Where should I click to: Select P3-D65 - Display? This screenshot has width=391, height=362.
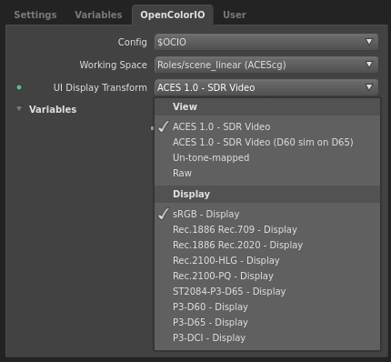pos(267,322)
